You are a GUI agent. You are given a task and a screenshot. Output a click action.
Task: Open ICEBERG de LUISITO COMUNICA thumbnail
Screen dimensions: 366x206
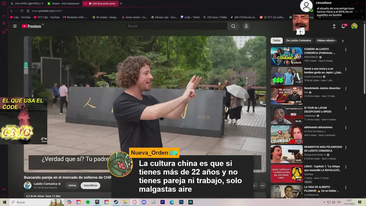click(287, 56)
